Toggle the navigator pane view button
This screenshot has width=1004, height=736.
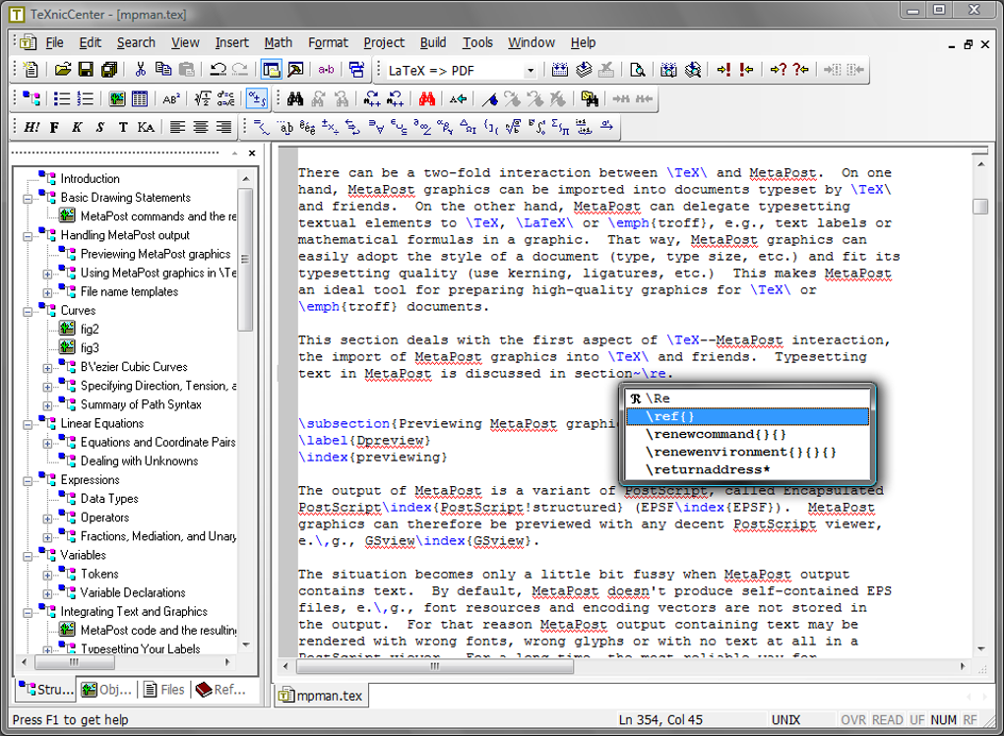click(x=271, y=70)
